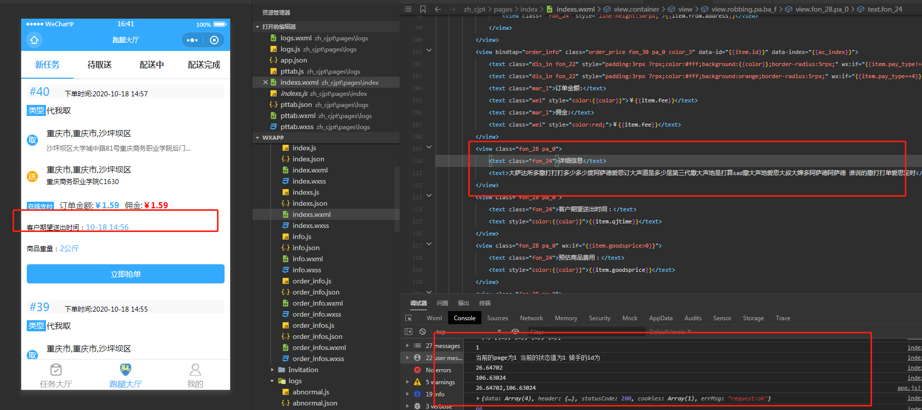
Task: Open the Network devtools tab
Action: (531, 318)
